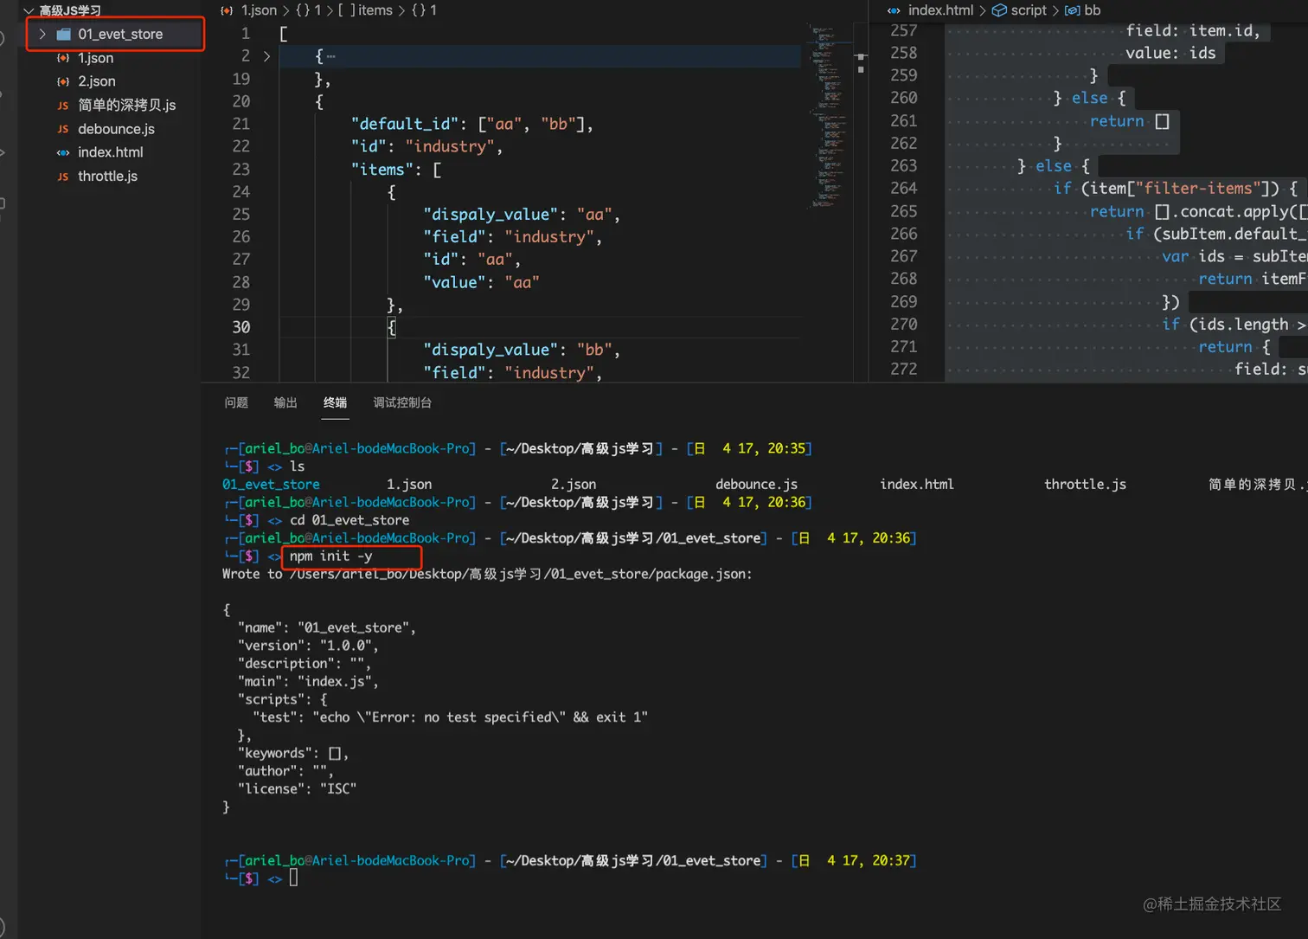Click the JSON icon next to 2.json
The height and width of the screenshot is (939, 1308).
[x=63, y=81]
